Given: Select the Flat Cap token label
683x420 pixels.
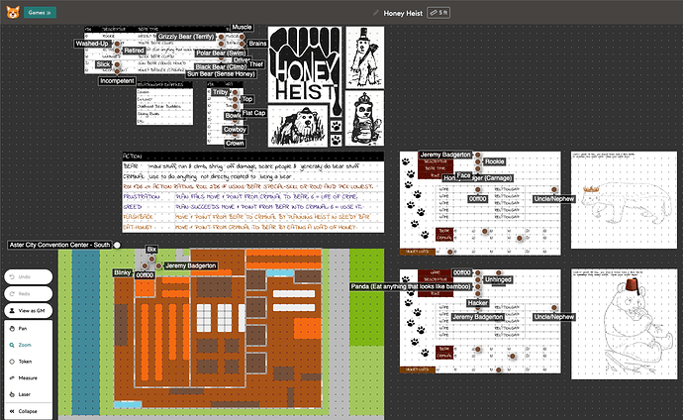Looking at the screenshot, I should point(253,113).
